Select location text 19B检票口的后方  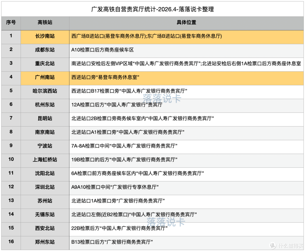(124, 159)
